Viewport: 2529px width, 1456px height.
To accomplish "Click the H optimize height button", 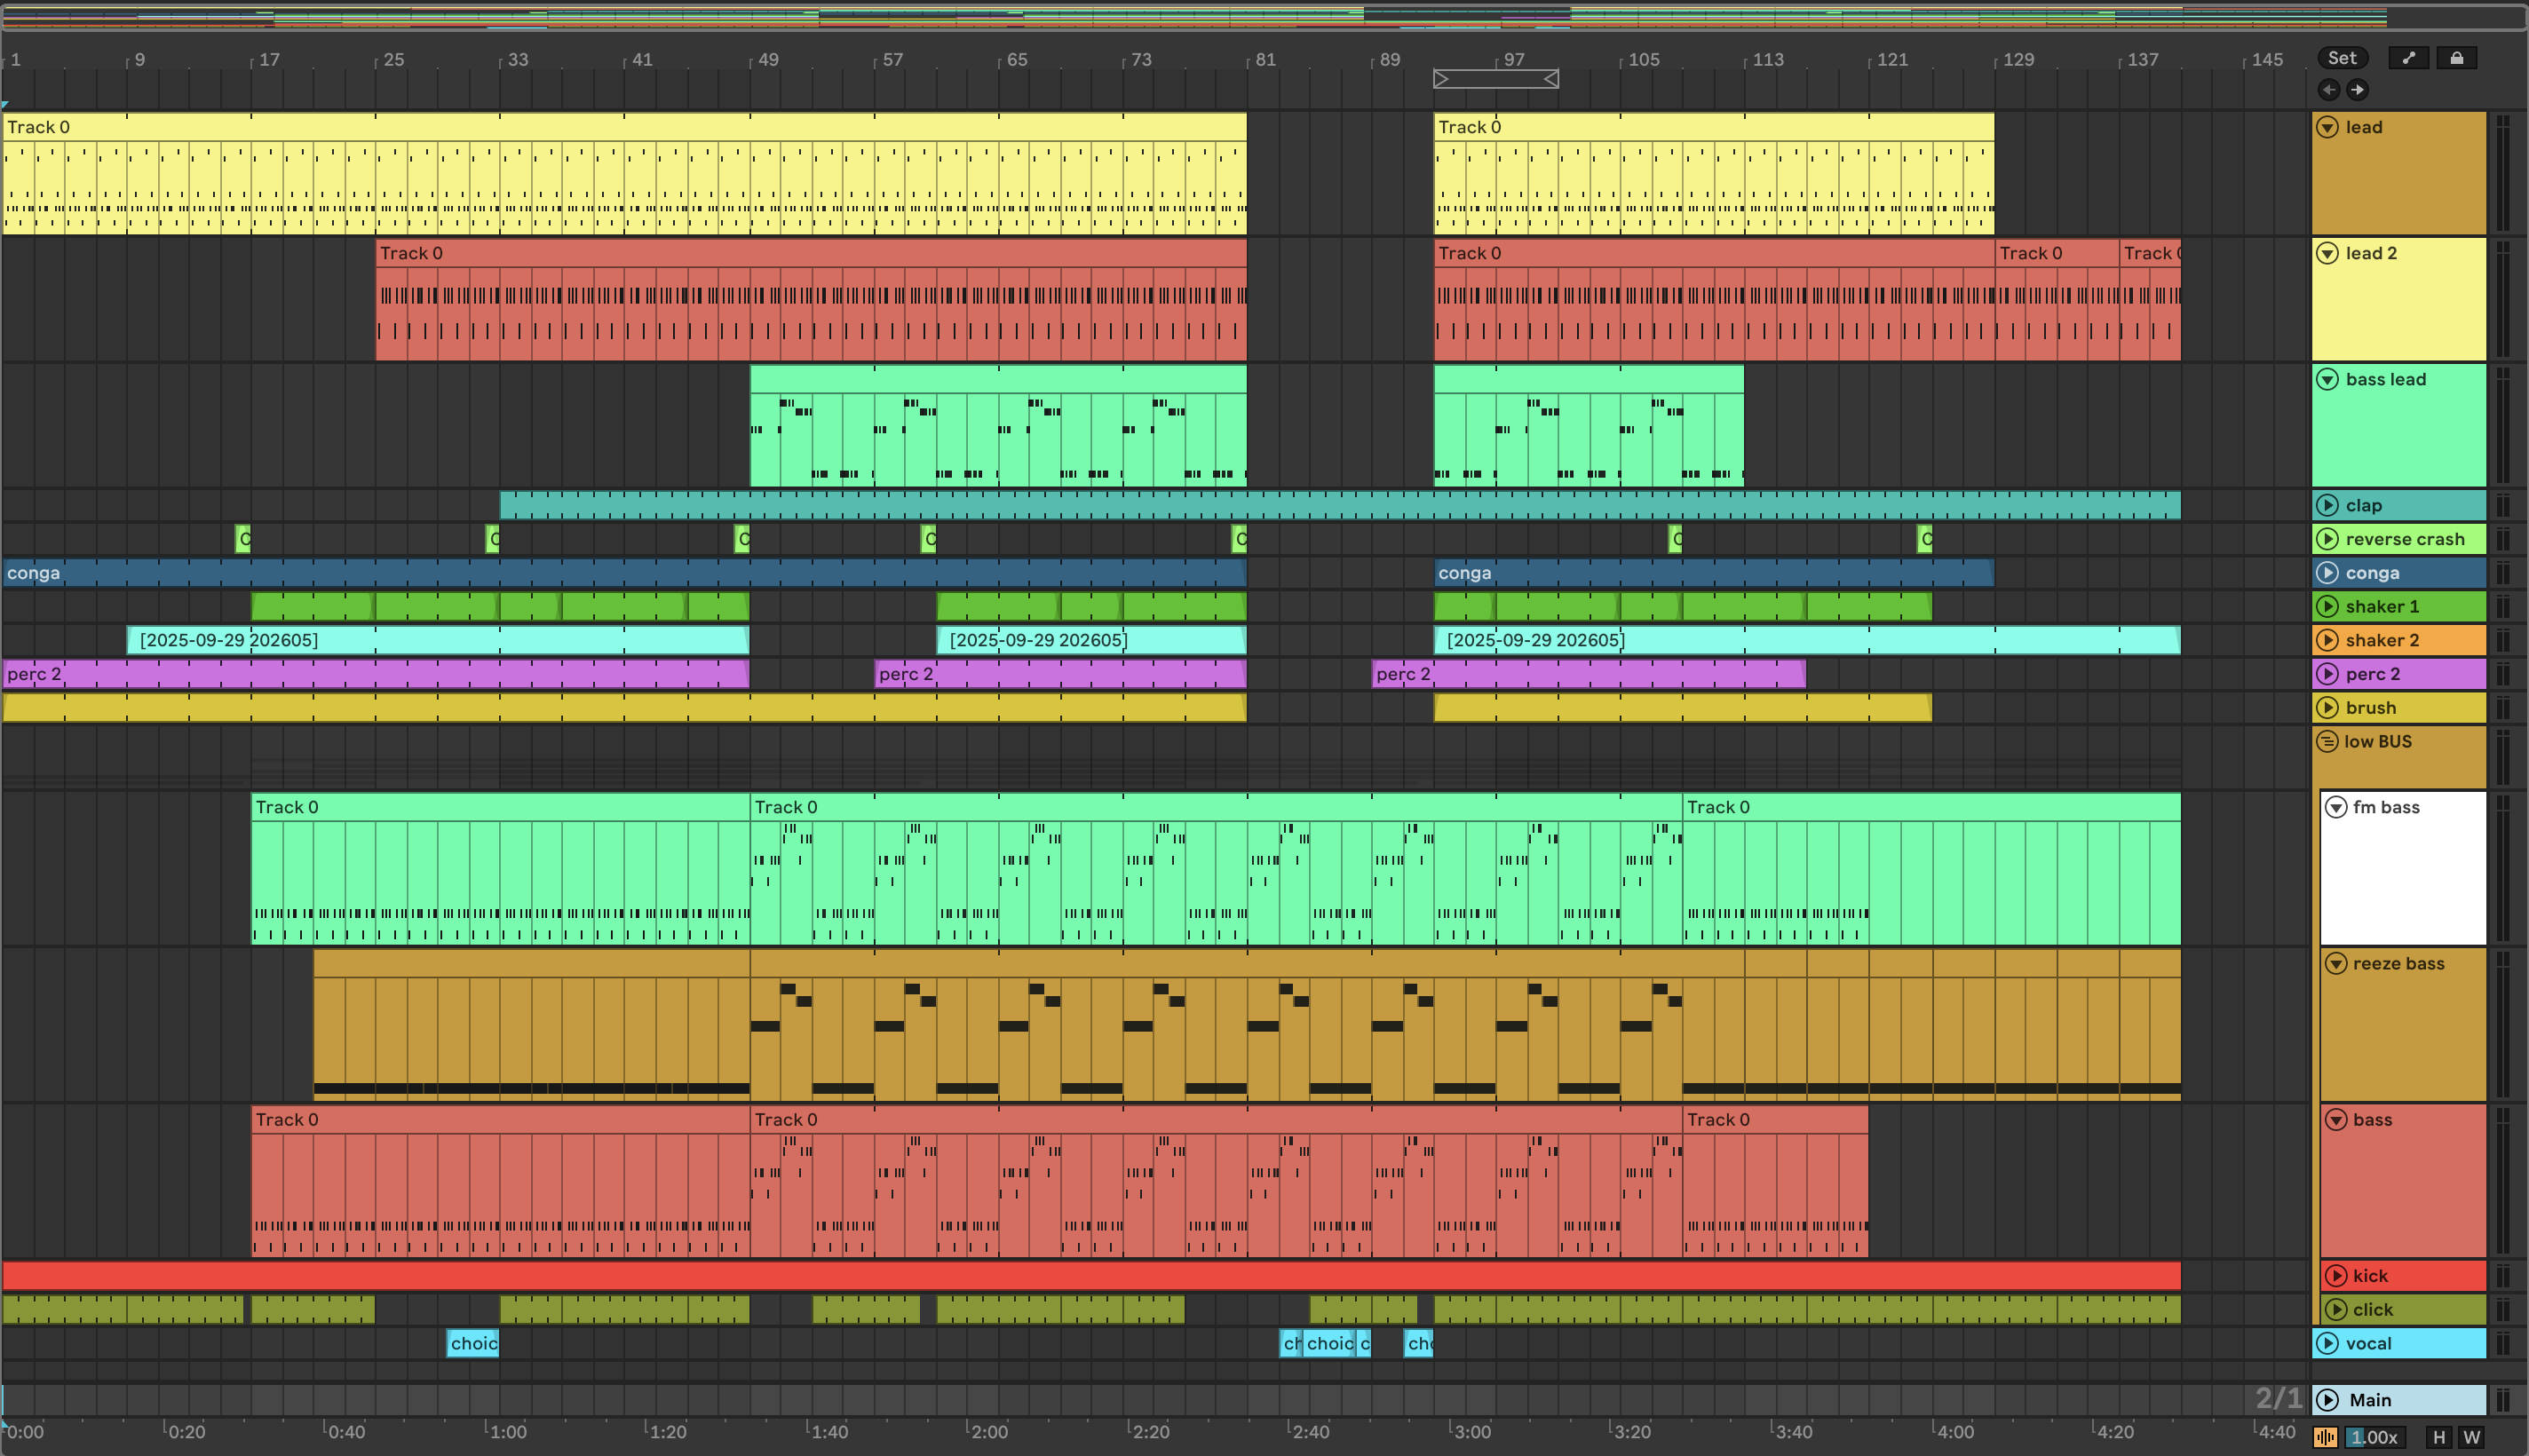I will pos(2439,1437).
